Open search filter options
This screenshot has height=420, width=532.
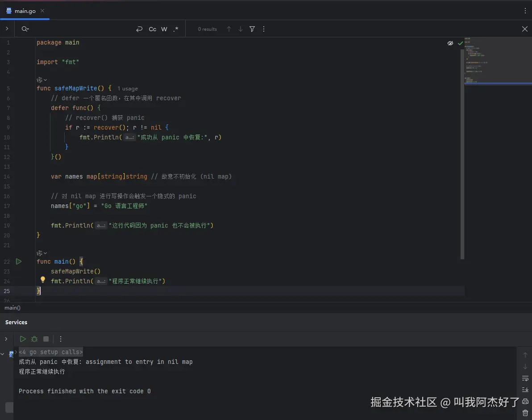click(x=252, y=29)
